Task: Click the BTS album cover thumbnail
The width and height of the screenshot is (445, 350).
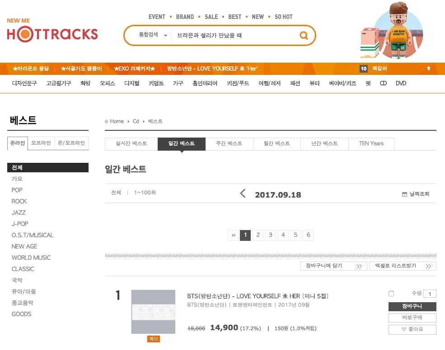Action: point(153,312)
